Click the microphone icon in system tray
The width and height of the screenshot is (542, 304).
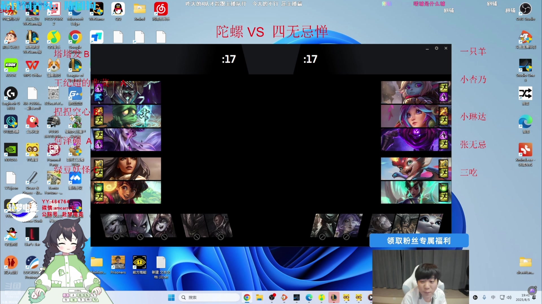click(484, 298)
